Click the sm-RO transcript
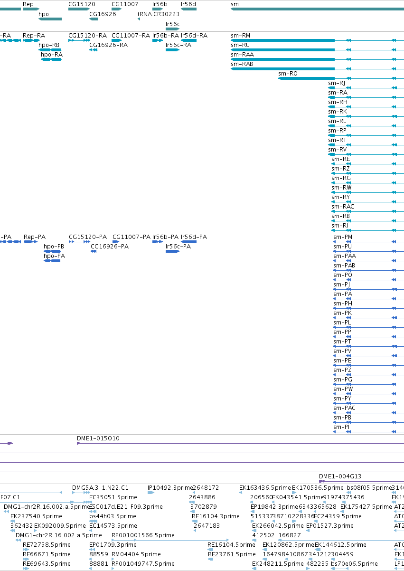The height and width of the screenshot is (571, 404). (341, 78)
